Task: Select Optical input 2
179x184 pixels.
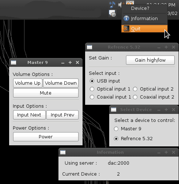Action: (135, 89)
